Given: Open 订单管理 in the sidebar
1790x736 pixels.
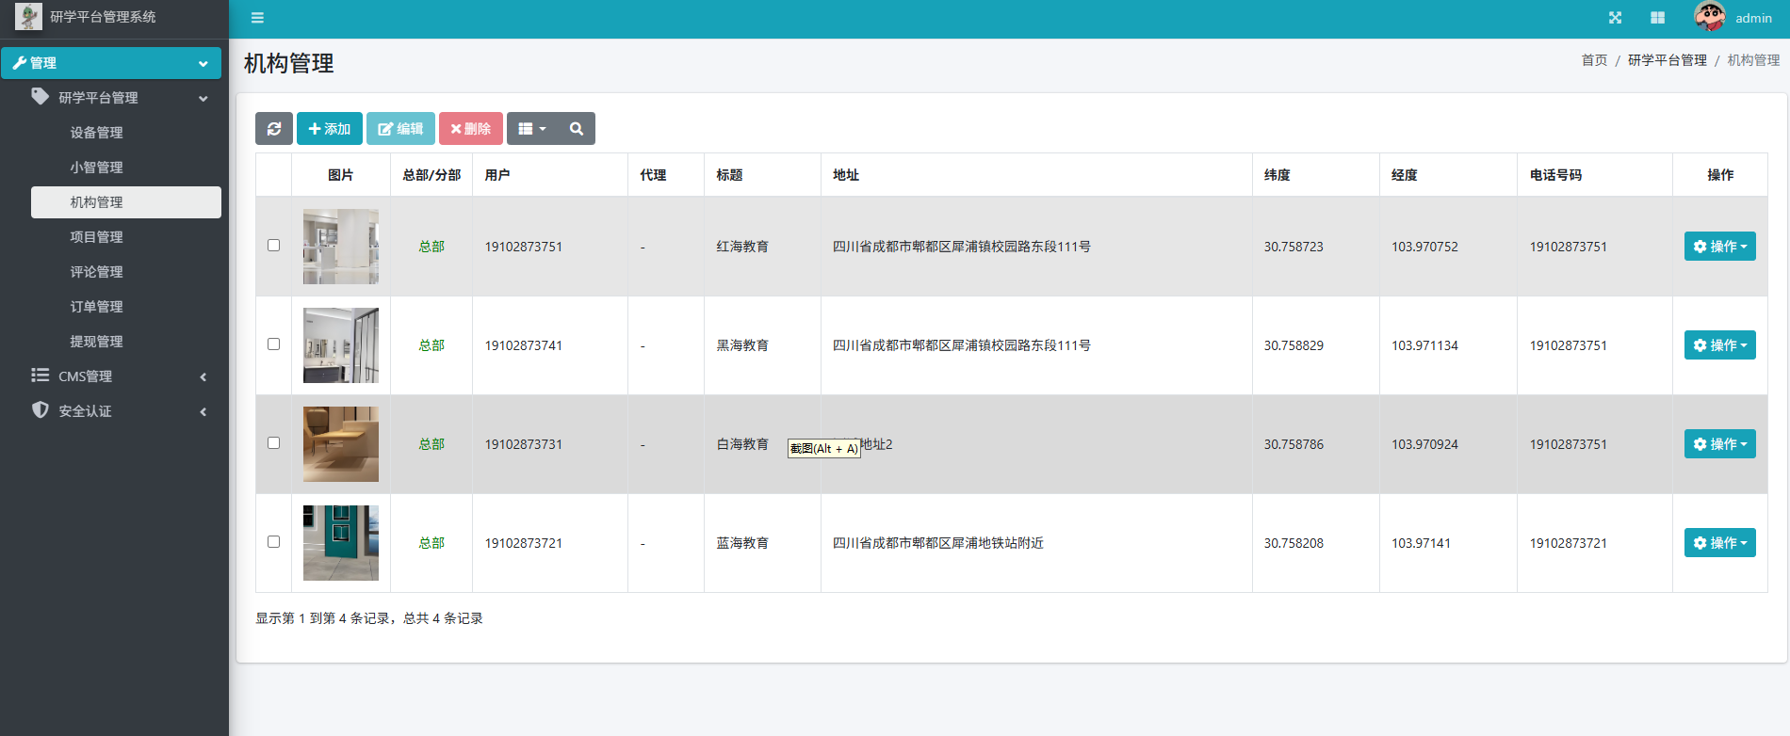Looking at the screenshot, I should point(96,307).
